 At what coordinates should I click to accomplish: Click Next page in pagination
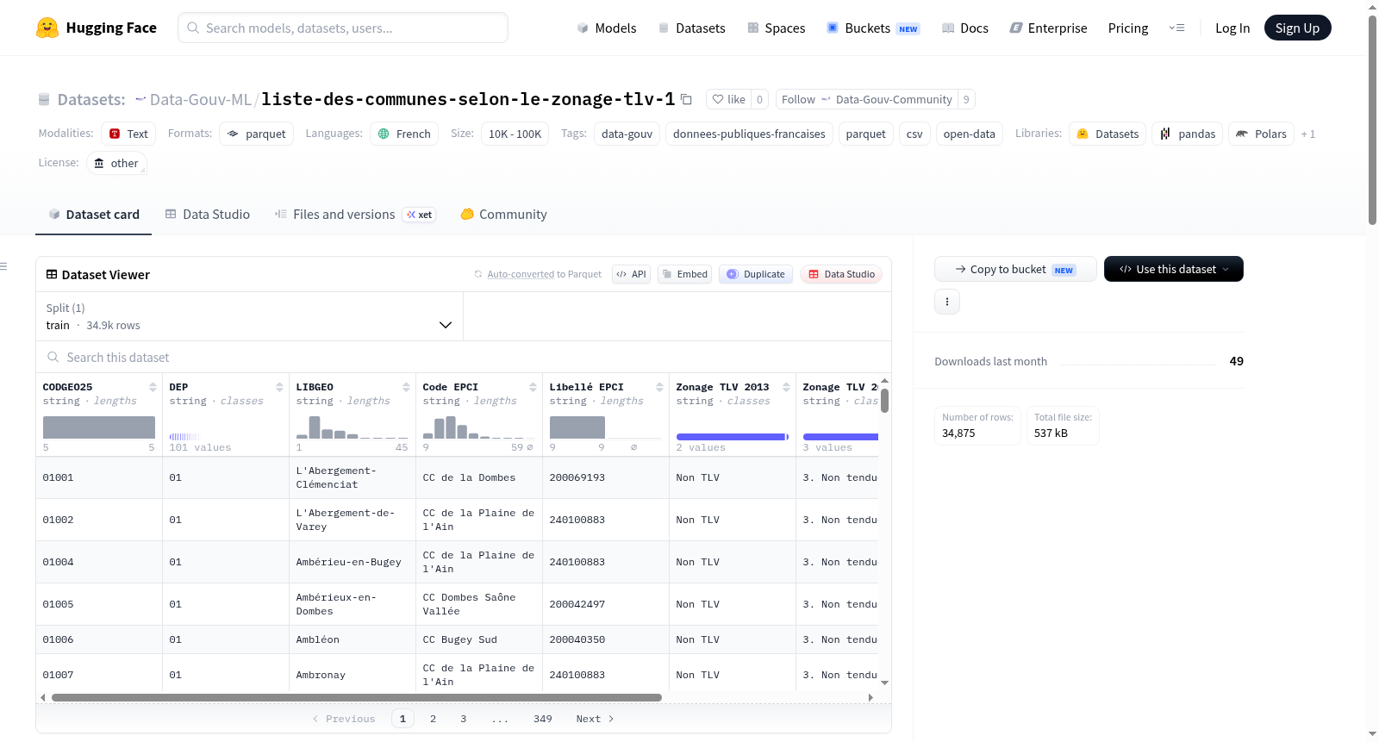pyautogui.click(x=595, y=719)
